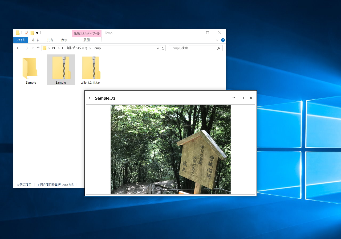The height and width of the screenshot is (239, 341).
Task: Open Explorer help with the question mark icon
Action: point(223,40)
